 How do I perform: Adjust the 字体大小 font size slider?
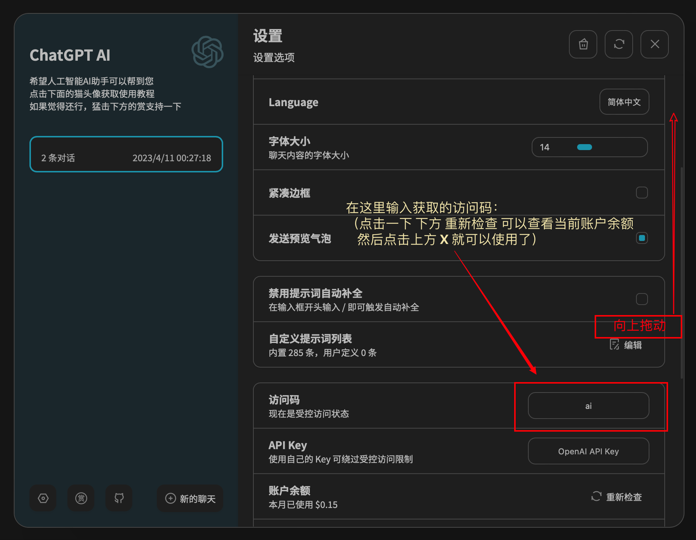pyautogui.click(x=589, y=147)
